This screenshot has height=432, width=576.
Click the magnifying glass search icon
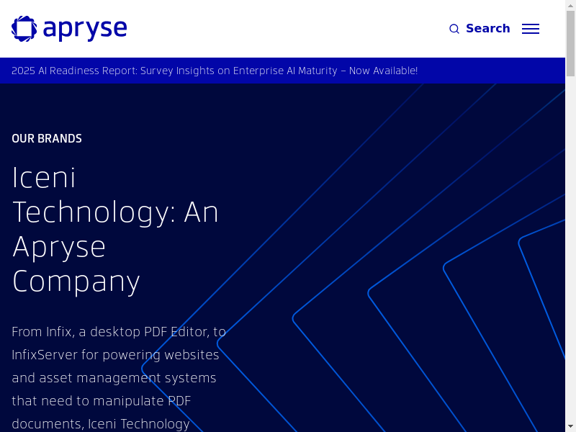click(454, 29)
